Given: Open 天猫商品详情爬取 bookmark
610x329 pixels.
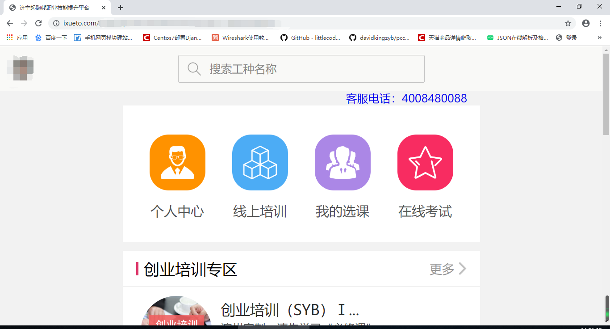Looking at the screenshot, I should [447, 38].
